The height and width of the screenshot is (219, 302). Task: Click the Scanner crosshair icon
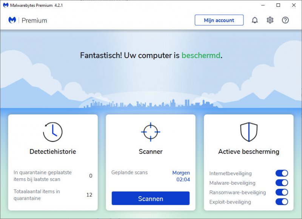(151, 132)
